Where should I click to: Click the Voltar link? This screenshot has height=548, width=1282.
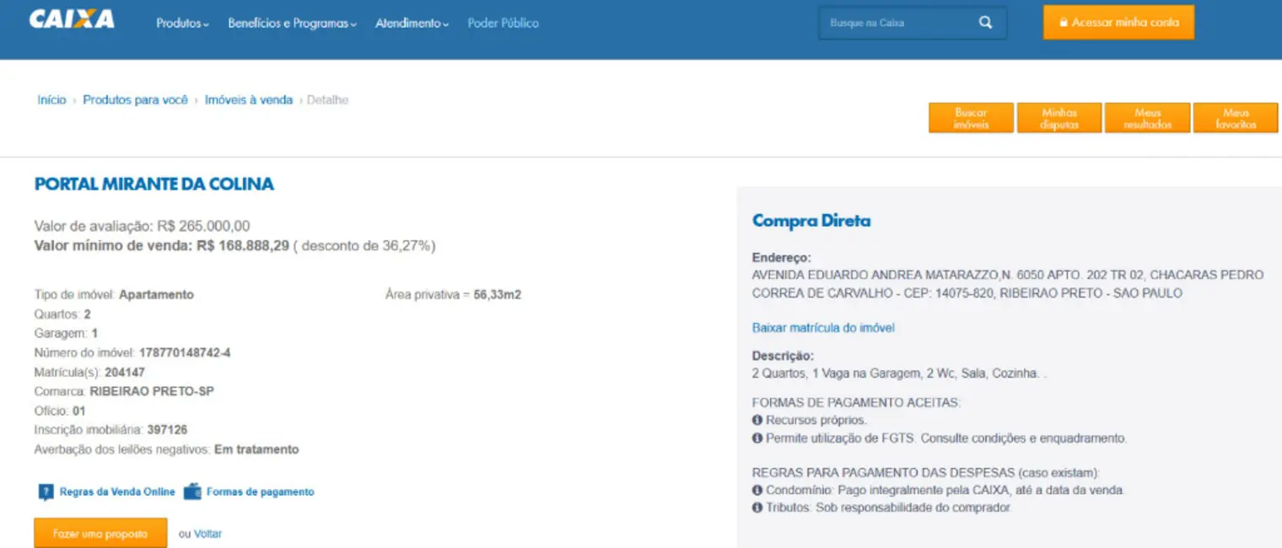tap(207, 534)
